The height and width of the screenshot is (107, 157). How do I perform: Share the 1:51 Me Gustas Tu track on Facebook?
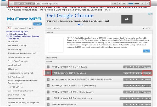(133, 92)
